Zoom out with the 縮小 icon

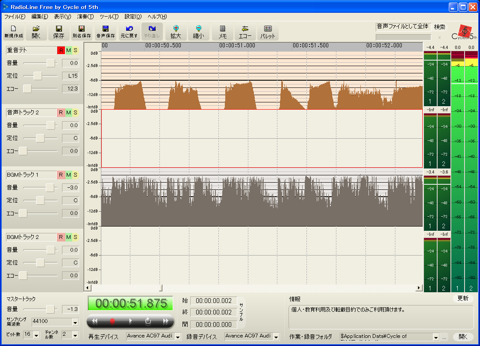(199, 32)
